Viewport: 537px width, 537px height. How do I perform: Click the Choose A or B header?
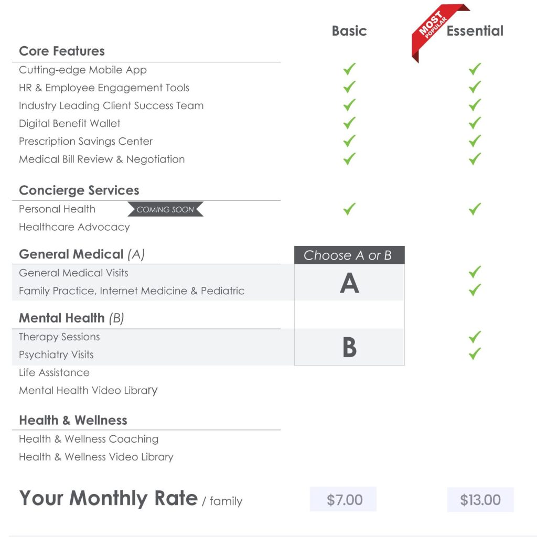tap(349, 255)
